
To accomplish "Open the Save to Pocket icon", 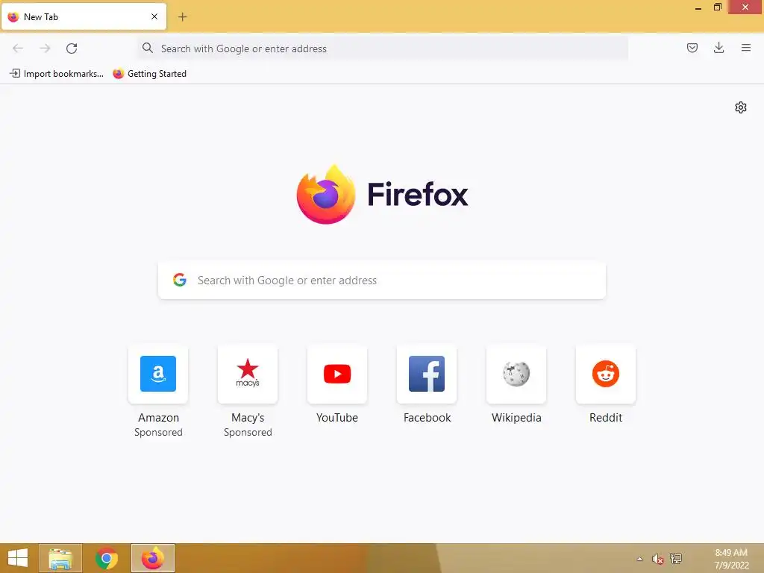I will click(692, 48).
